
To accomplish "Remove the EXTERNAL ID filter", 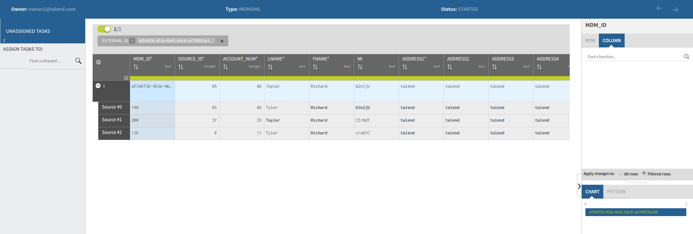I will 222,41.
